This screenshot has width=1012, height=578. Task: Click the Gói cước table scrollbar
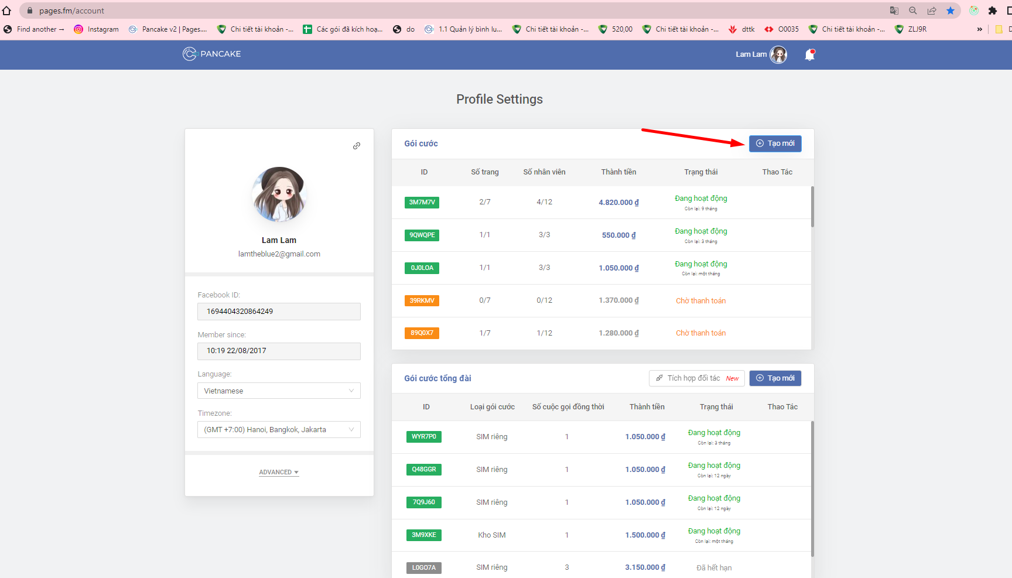812,207
